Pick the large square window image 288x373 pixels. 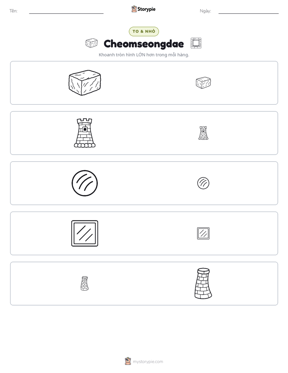85,233
